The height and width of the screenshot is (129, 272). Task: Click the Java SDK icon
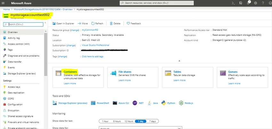149,103
